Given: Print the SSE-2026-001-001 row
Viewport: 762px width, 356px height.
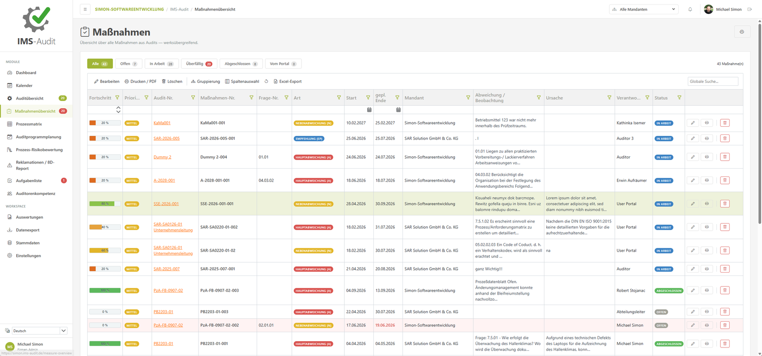Looking at the screenshot, I should [707, 203].
